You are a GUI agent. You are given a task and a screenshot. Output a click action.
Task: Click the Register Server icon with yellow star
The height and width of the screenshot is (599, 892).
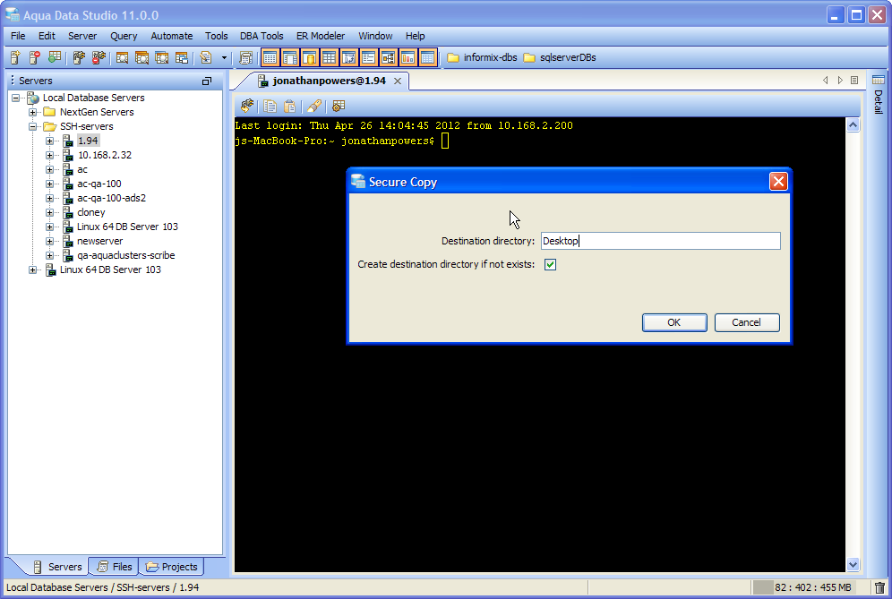coord(15,57)
